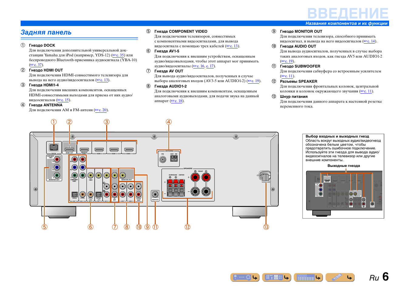Click the red FRONT speaker terminals
The image size is (410, 289).
pyautogui.click(x=201, y=177)
